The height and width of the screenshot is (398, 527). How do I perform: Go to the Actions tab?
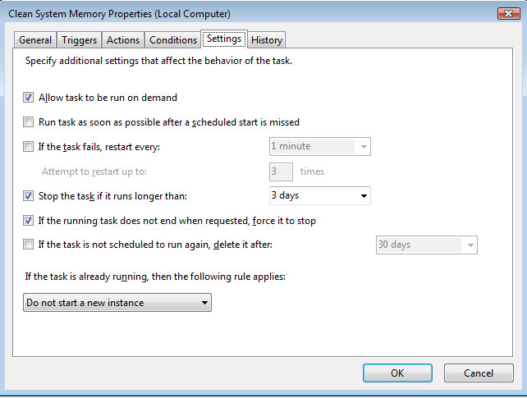(123, 40)
